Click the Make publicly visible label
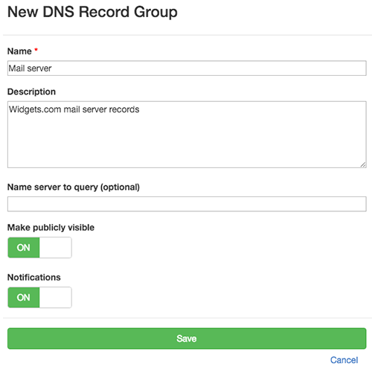 (x=51, y=228)
